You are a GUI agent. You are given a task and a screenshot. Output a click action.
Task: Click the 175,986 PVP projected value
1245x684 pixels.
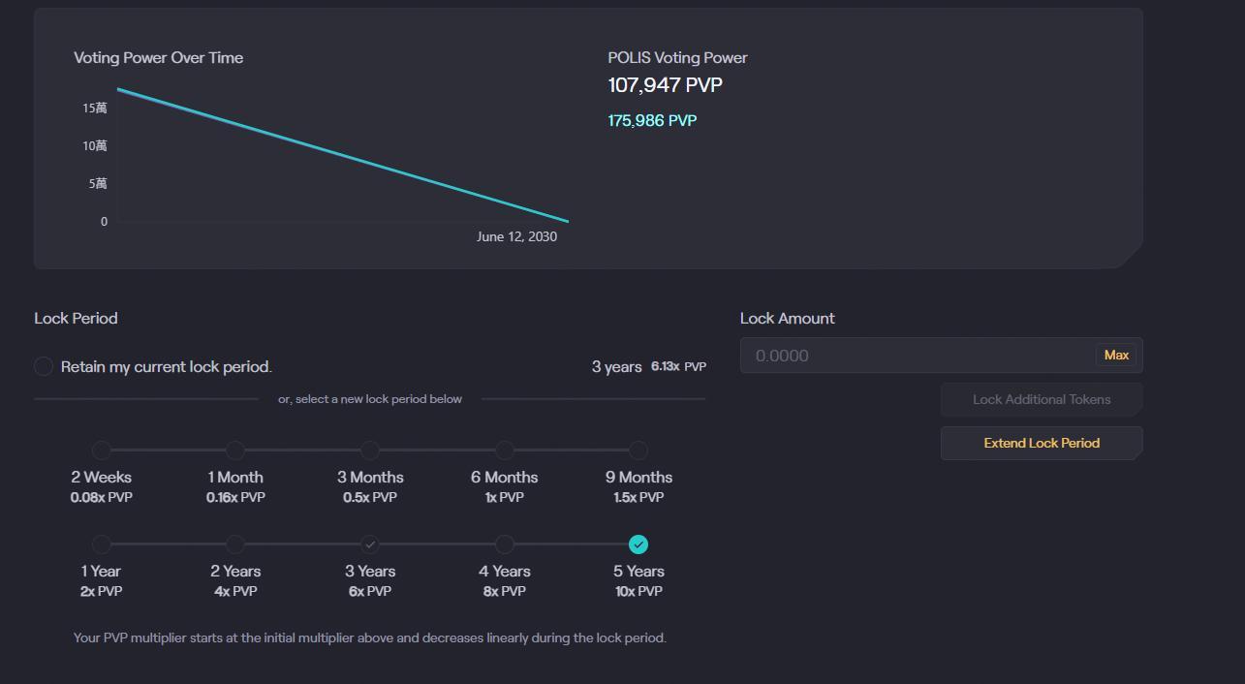pyautogui.click(x=652, y=121)
